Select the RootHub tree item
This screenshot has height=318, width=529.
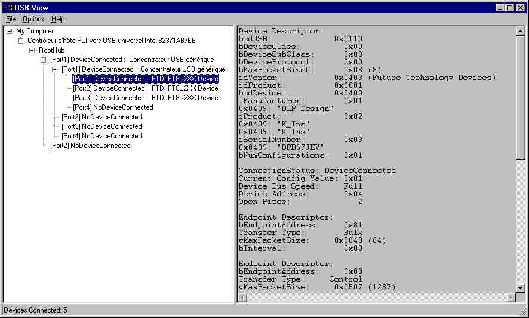(x=51, y=50)
